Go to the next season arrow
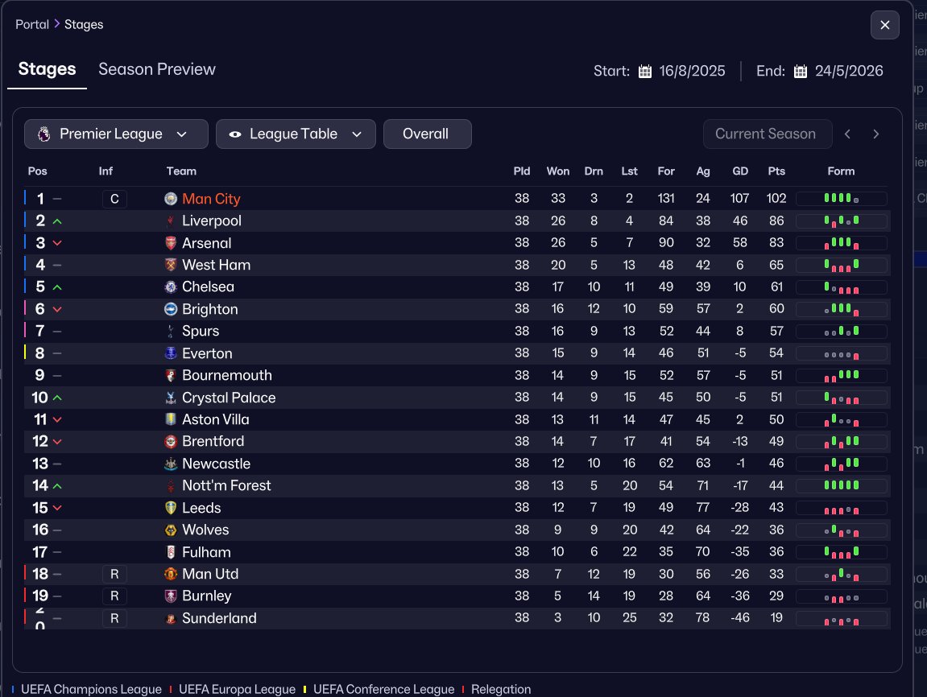The height and width of the screenshot is (697, 927). click(876, 134)
